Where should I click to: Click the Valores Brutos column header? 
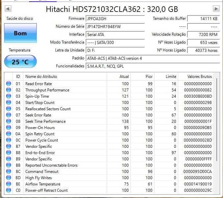196,77
